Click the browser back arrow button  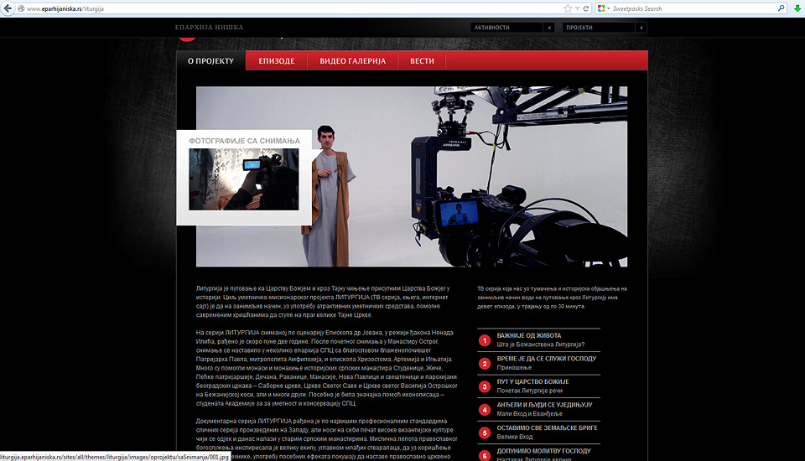pos(8,8)
